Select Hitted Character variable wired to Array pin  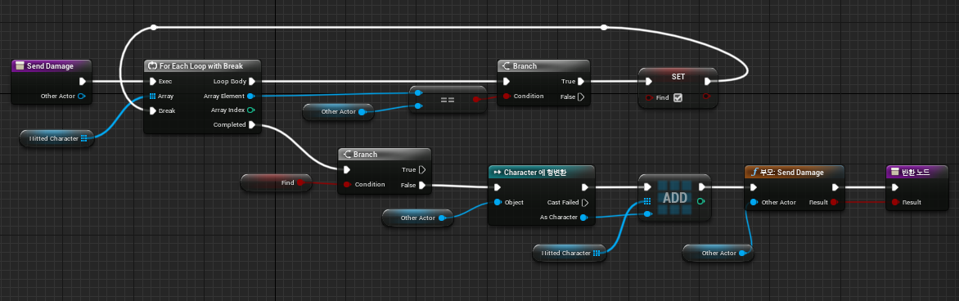click(56, 138)
